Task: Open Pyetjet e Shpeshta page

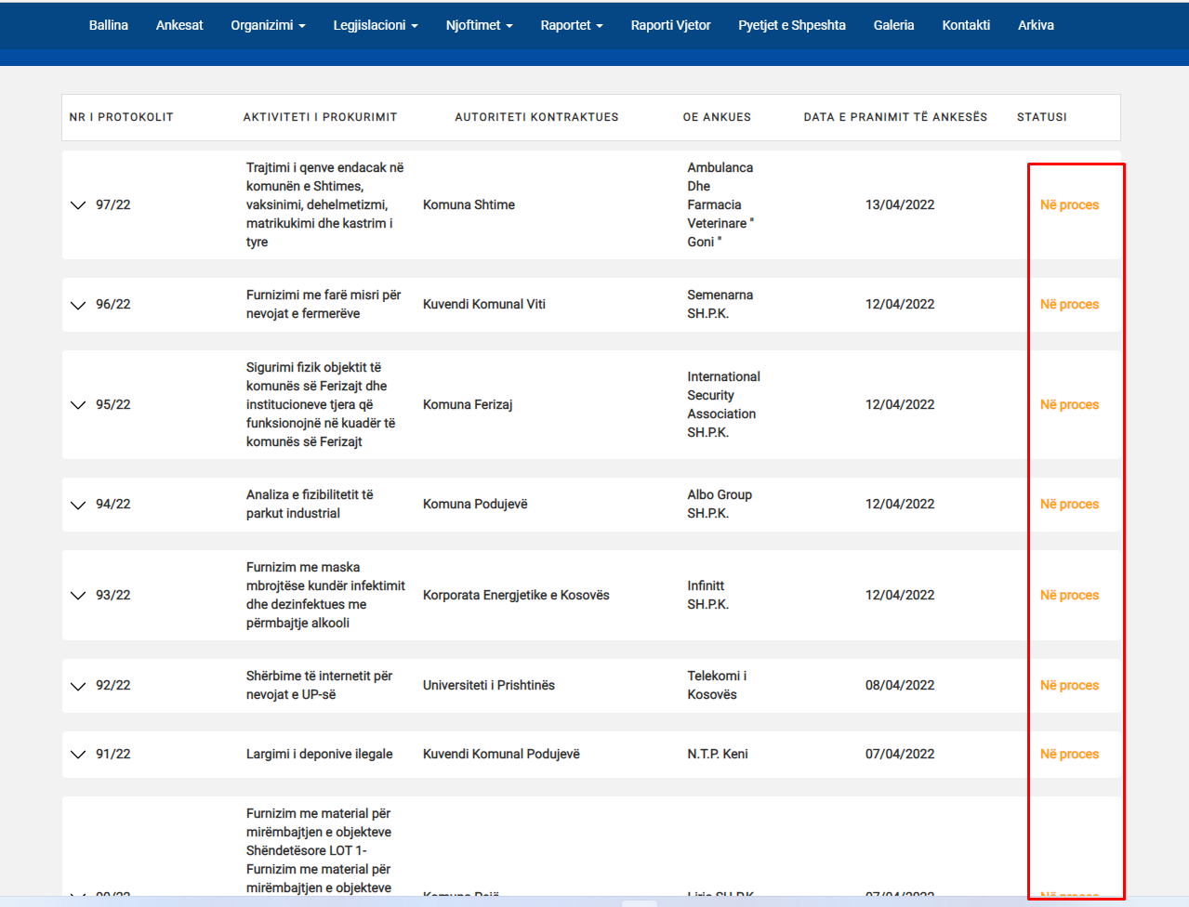Action: (x=792, y=25)
